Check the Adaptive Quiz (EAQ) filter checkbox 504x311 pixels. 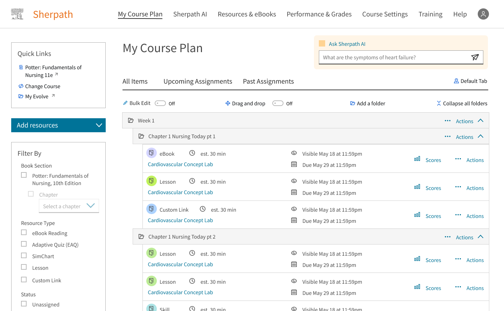point(24,244)
